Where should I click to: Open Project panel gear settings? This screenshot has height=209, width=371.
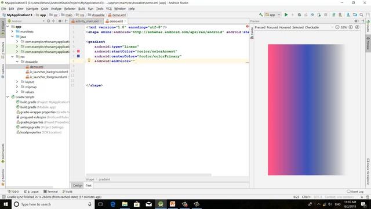pos(60,21)
